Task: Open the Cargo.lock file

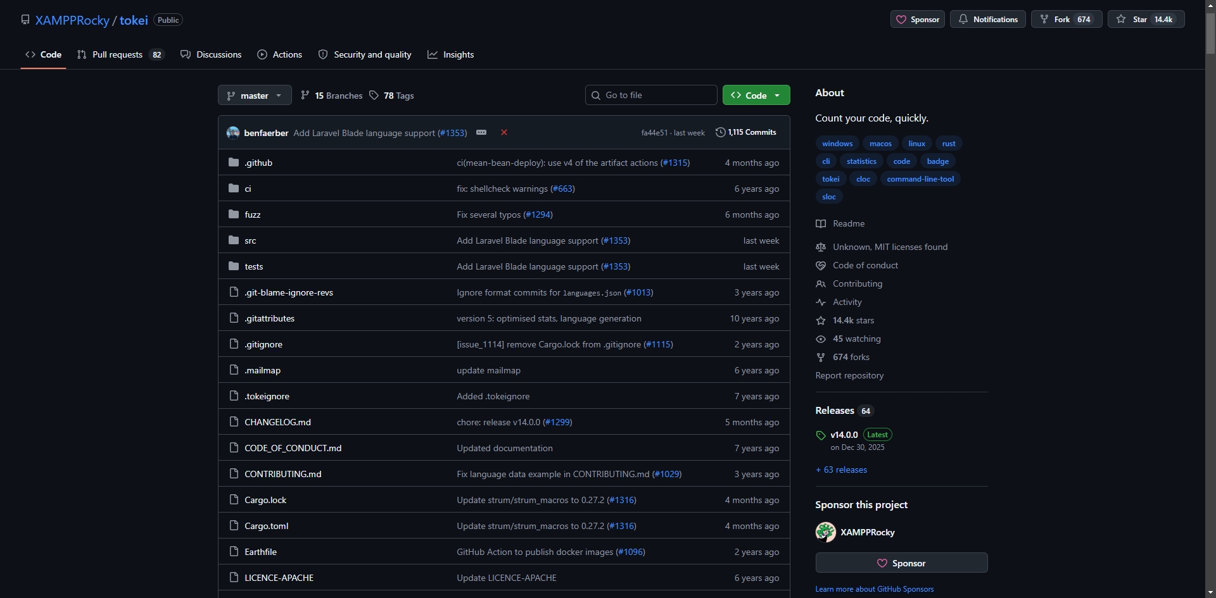Action: pos(265,500)
